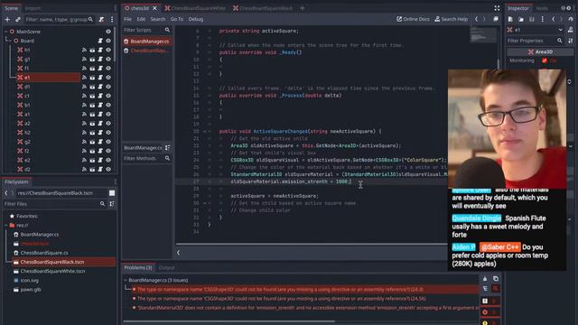Make the script editor floating
Screen dimensions: 578x325
[x=496, y=19]
